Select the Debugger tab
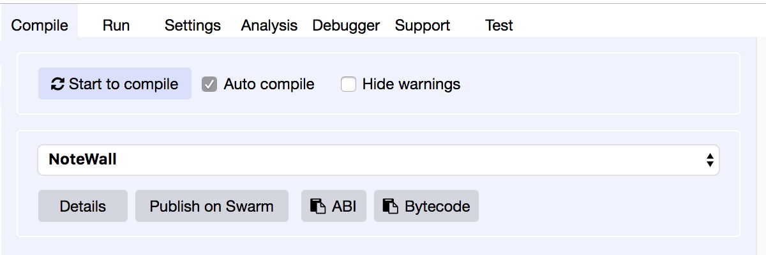Image resolution: width=766 pixels, height=255 pixels. coord(345,25)
